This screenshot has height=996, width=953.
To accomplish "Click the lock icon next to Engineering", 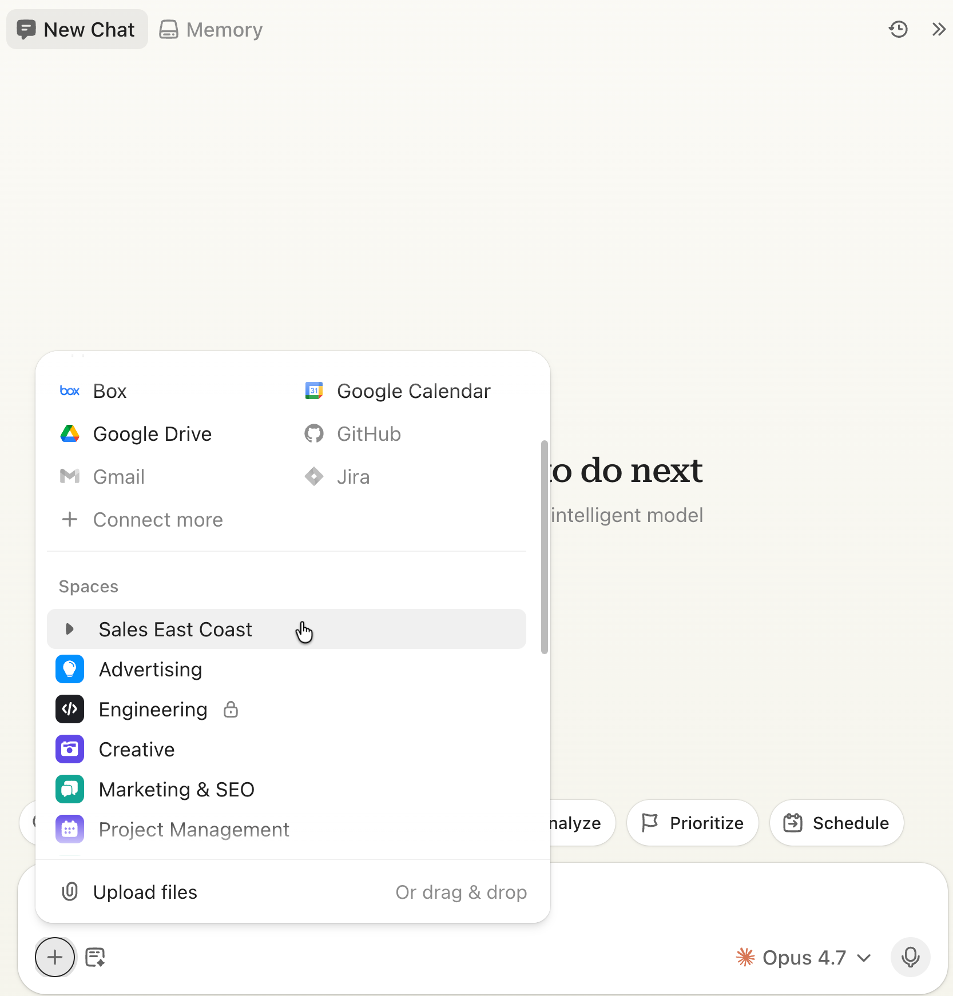I will tap(231, 710).
